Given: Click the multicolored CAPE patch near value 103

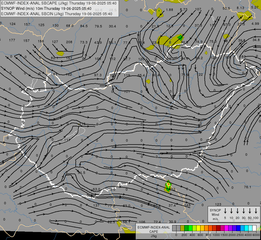Looking at the screenshot, I should tap(168, 186).
